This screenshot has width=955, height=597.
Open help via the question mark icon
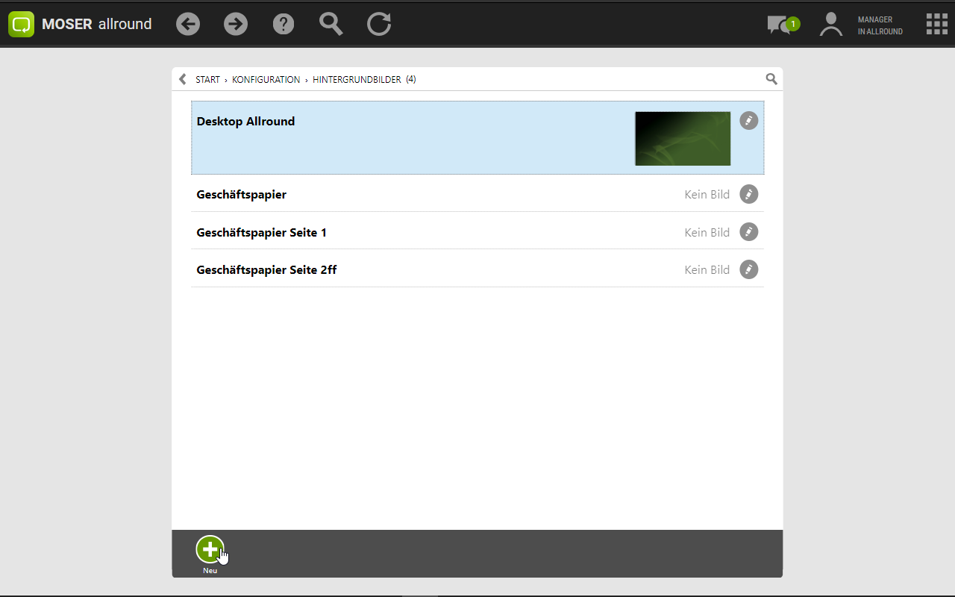[x=284, y=24]
